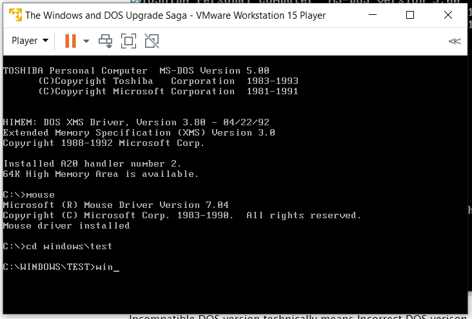Expand the power options arrow beside pause

click(x=86, y=41)
